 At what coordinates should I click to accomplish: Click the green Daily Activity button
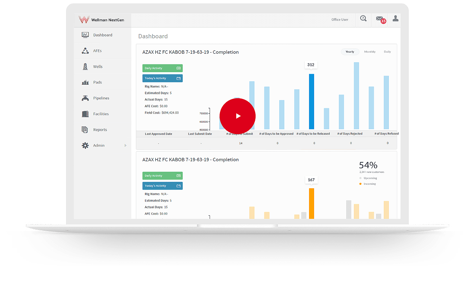[x=162, y=68]
